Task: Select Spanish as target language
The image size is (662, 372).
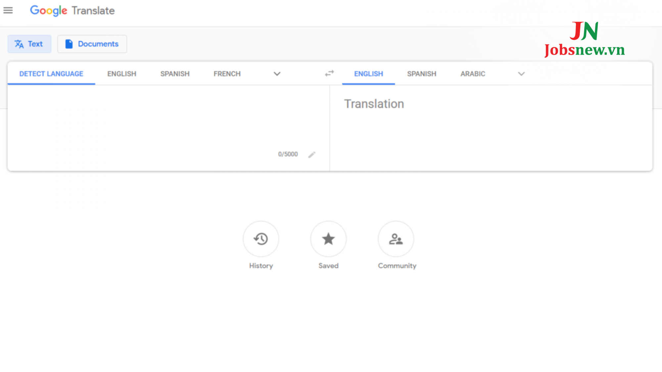Action: point(422,74)
